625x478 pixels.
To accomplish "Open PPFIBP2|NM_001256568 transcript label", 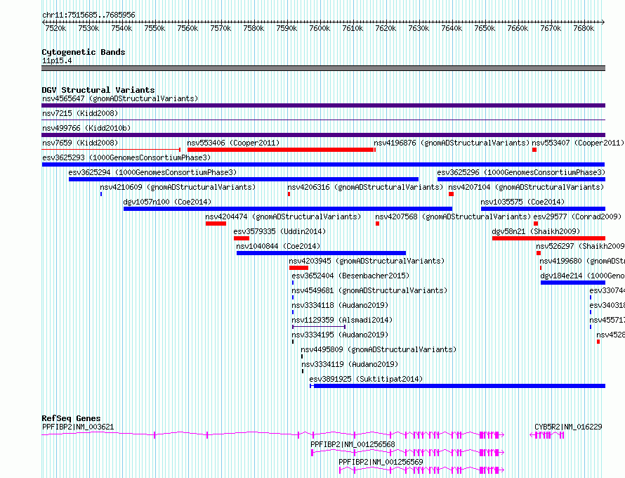I will coord(353,444).
